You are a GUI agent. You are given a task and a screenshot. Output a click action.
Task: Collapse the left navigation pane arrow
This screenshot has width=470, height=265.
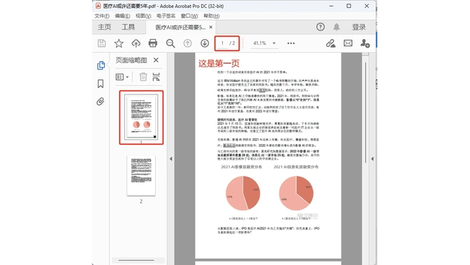(x=171, y=159)
